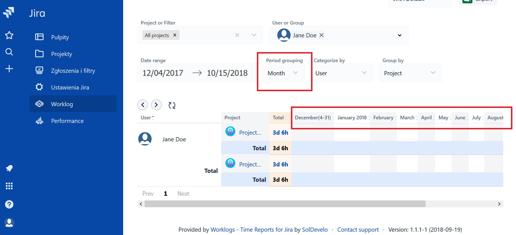Click the Jira logo icon
Screen dimensions: 516x235
point(9,12)
